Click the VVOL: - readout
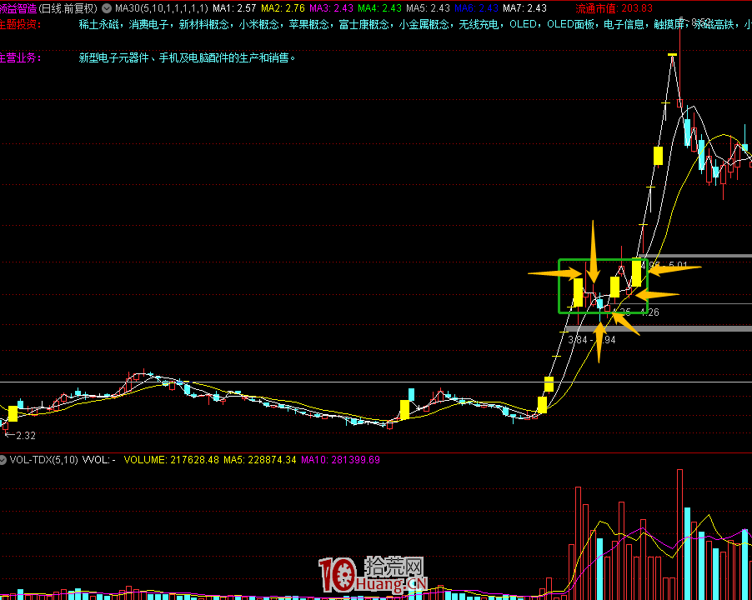The image size is (752, 600). (99, 460)
